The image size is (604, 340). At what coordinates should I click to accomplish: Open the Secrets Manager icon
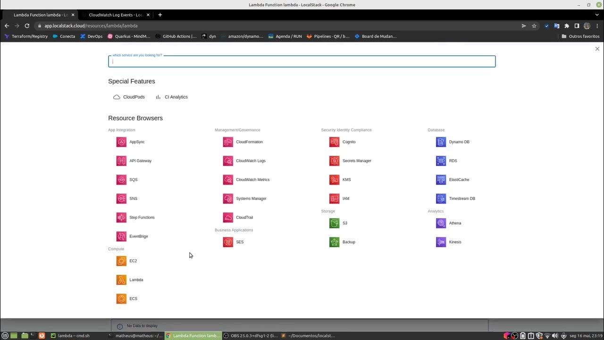335,161
